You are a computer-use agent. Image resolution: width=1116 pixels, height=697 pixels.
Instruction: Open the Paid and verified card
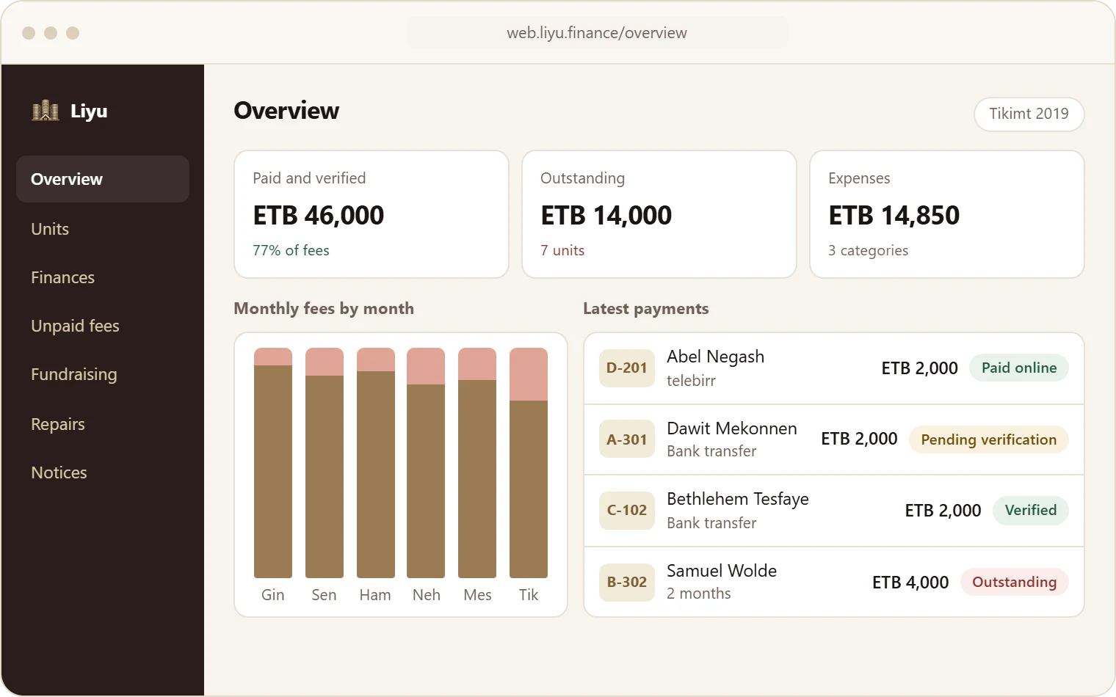point(372,214)
